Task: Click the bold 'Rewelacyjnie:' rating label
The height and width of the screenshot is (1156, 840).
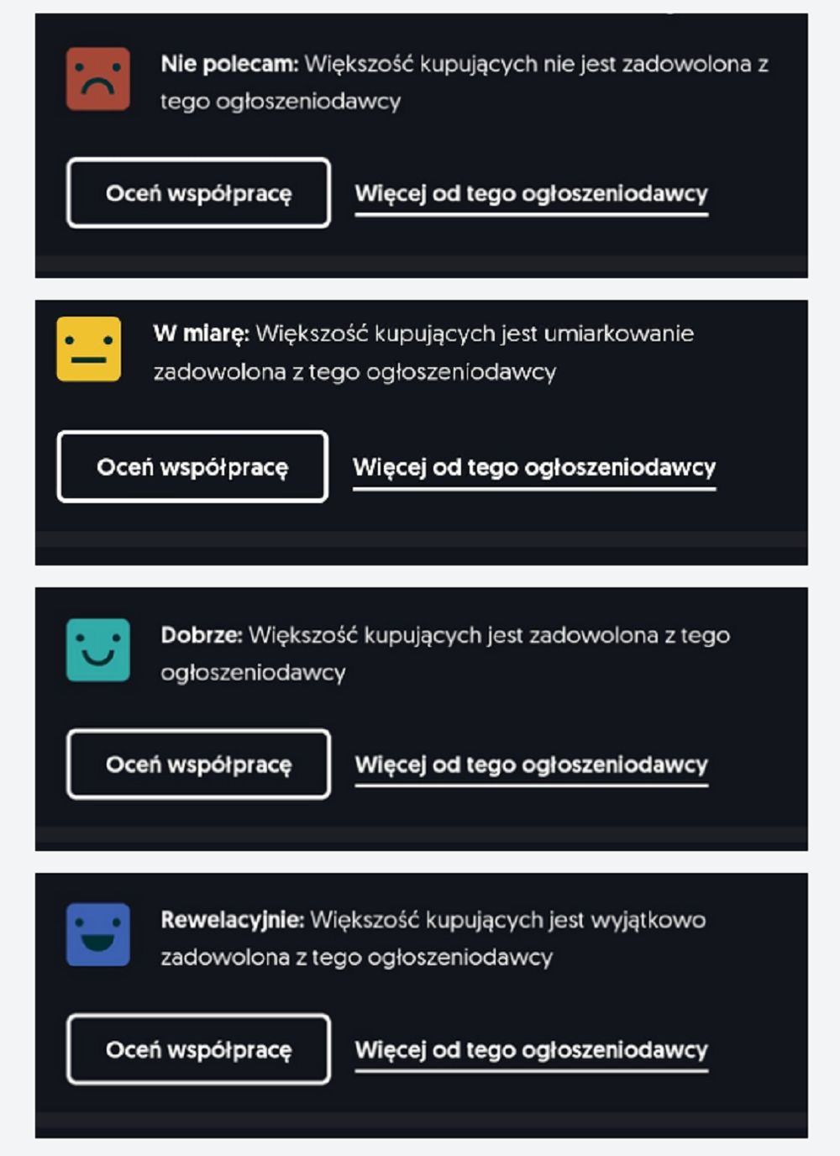Action: pos(232,920)
